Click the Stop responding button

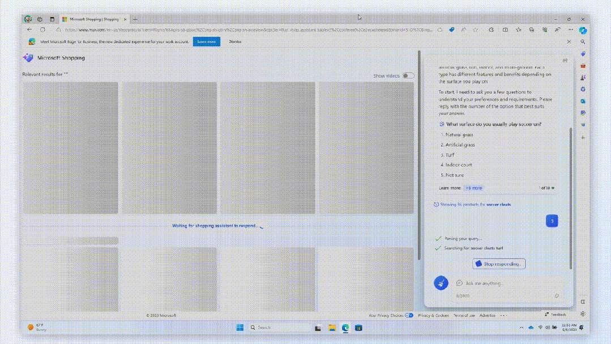coord(499,264)
